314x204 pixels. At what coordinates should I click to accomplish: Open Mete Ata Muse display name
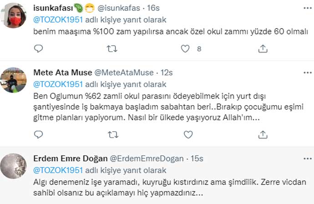click(62, 73)
